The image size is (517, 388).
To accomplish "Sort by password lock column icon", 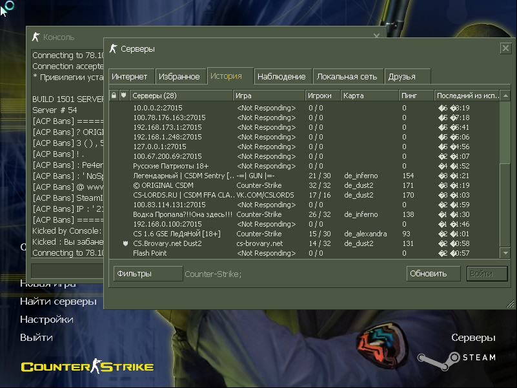I will 114,96.
